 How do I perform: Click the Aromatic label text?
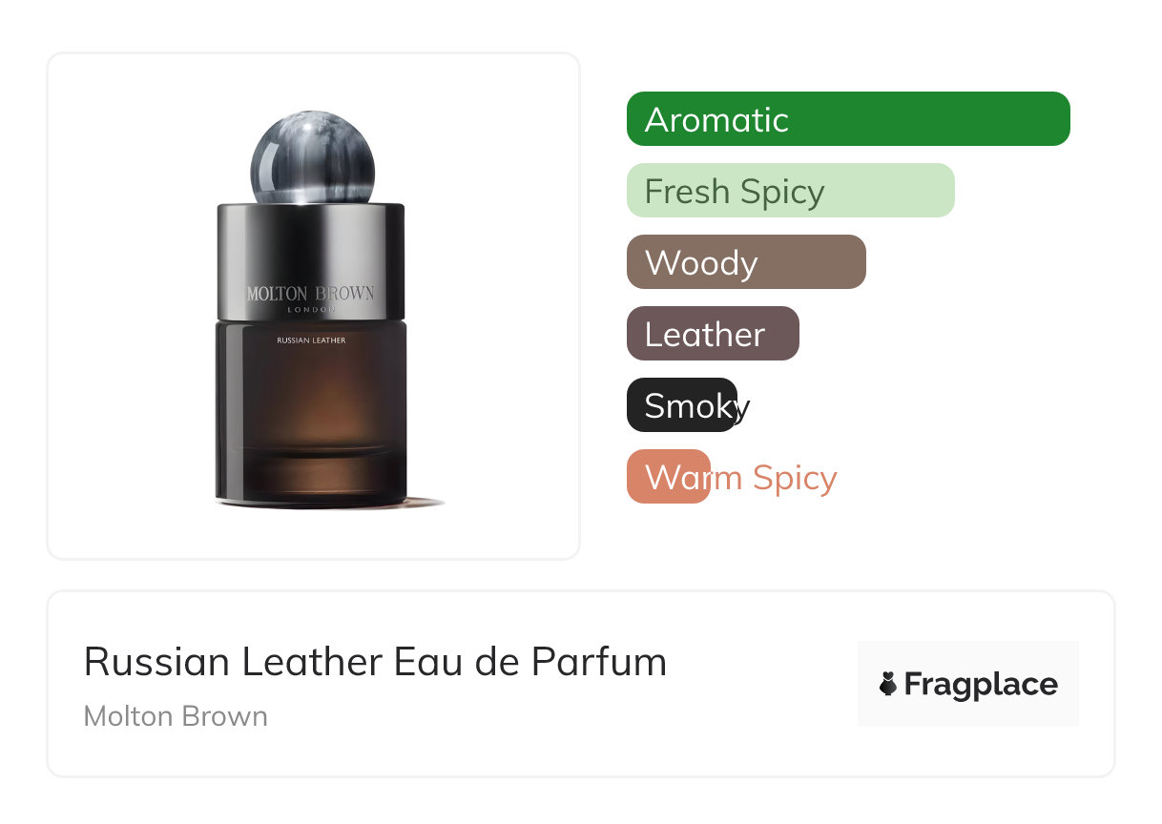click(x=716, y=120)
